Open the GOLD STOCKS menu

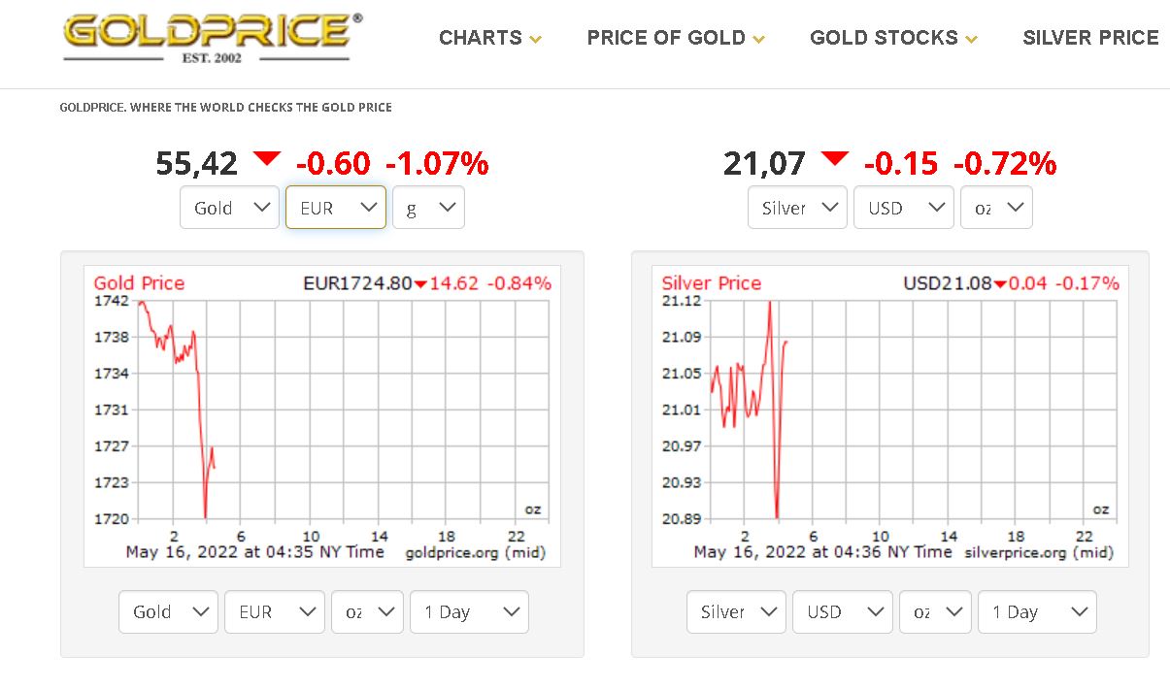[893, 38]
